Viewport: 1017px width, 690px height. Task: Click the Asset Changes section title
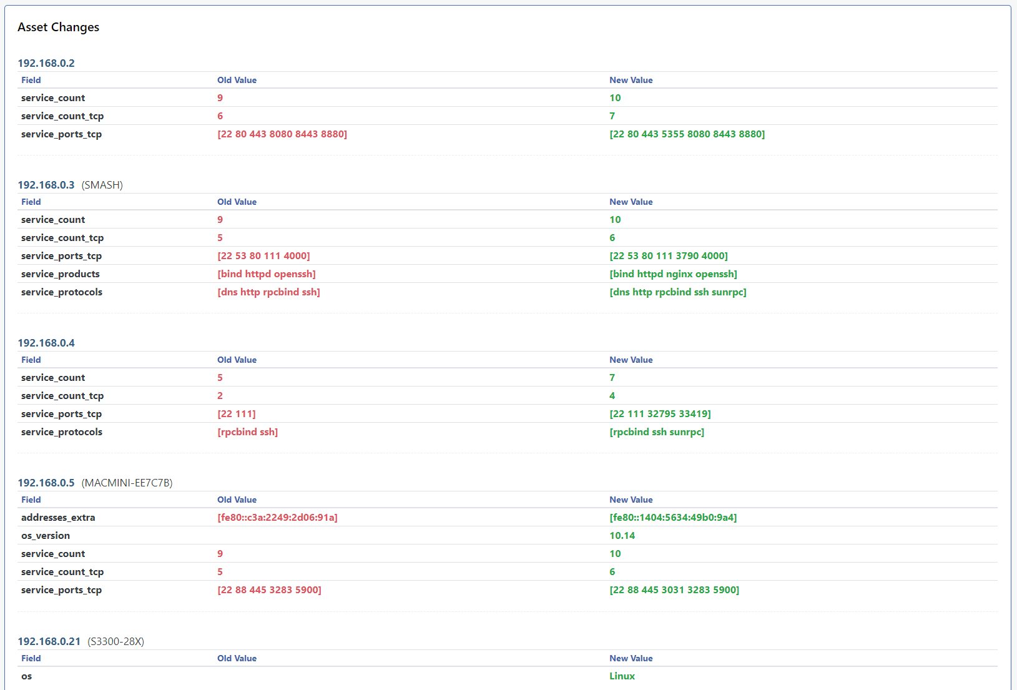click(58, 27)
